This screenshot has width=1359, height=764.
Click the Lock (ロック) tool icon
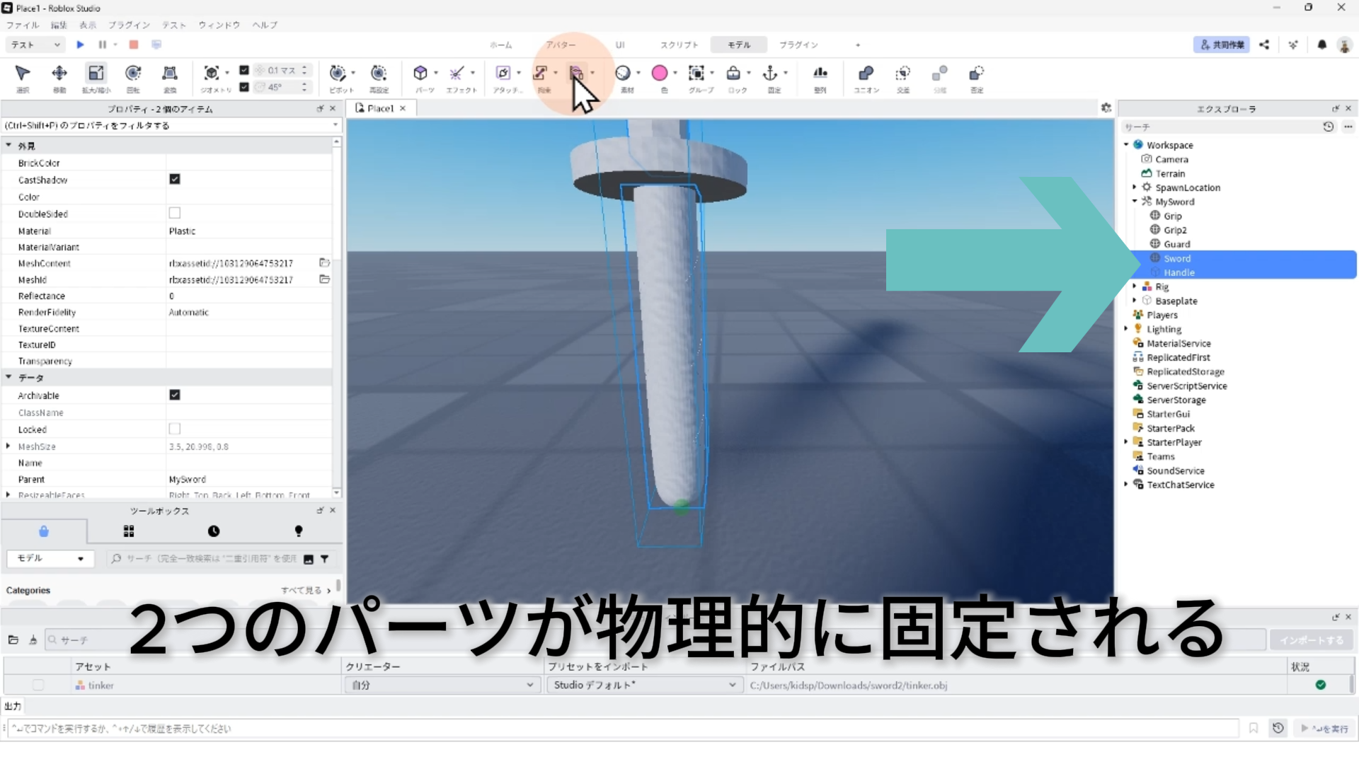click(733, 74)
